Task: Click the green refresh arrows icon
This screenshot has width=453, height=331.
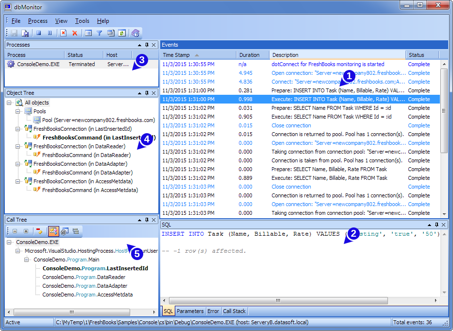Action: [x=122, y=33]
